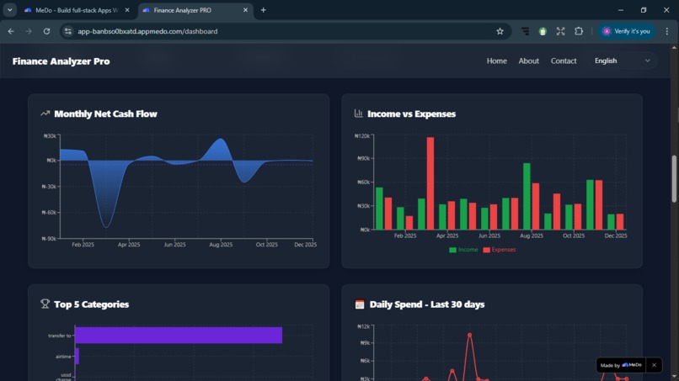This screenshot has width=679, height=381.
Task: Click the Top 5 Categories trophy icon
Action: [x=45, y=304]
